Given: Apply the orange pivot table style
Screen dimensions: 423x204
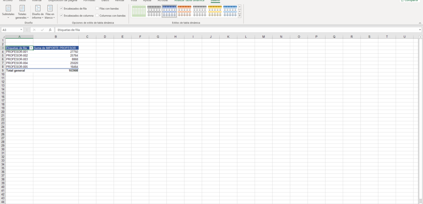Looking at the screenshot, I should coord(185,11).
